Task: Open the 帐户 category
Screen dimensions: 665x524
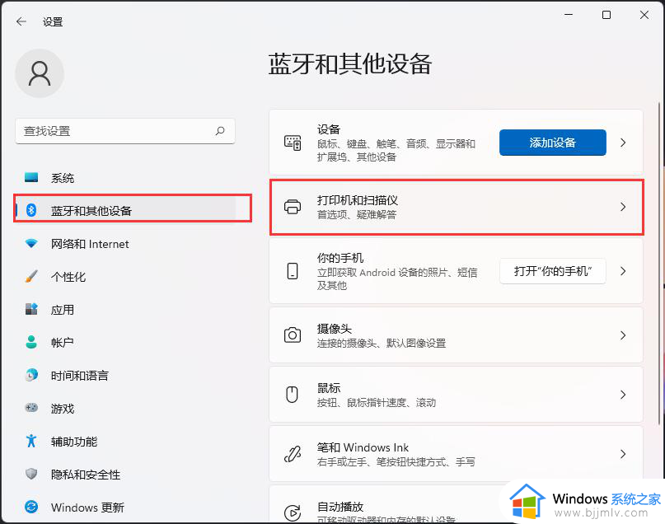Action: [125, 343]
